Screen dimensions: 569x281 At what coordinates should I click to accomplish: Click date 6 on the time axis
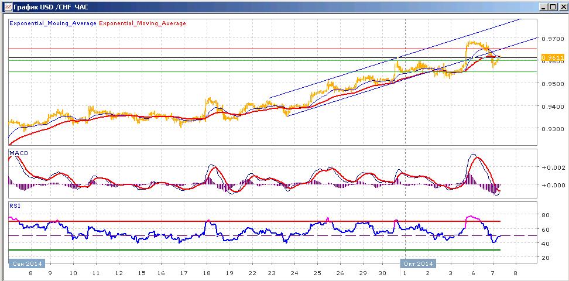point(474,273)
